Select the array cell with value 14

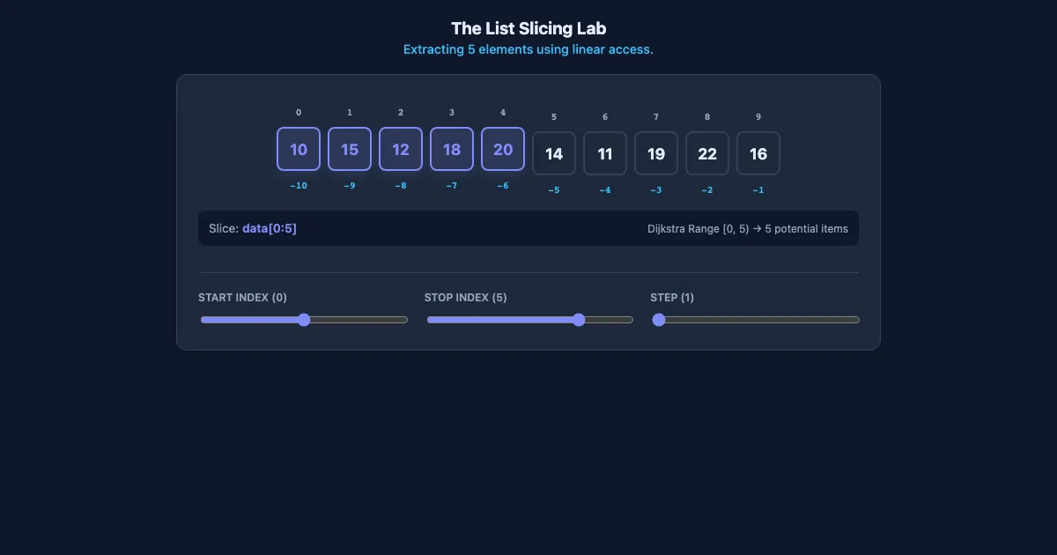point(554,153)
